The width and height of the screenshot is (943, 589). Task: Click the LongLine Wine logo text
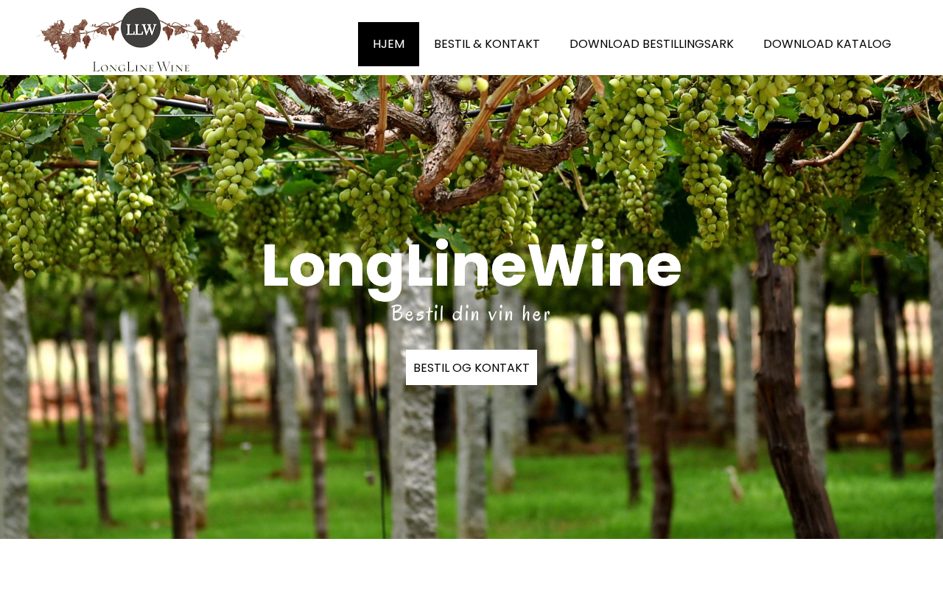(x=141, y=66)
